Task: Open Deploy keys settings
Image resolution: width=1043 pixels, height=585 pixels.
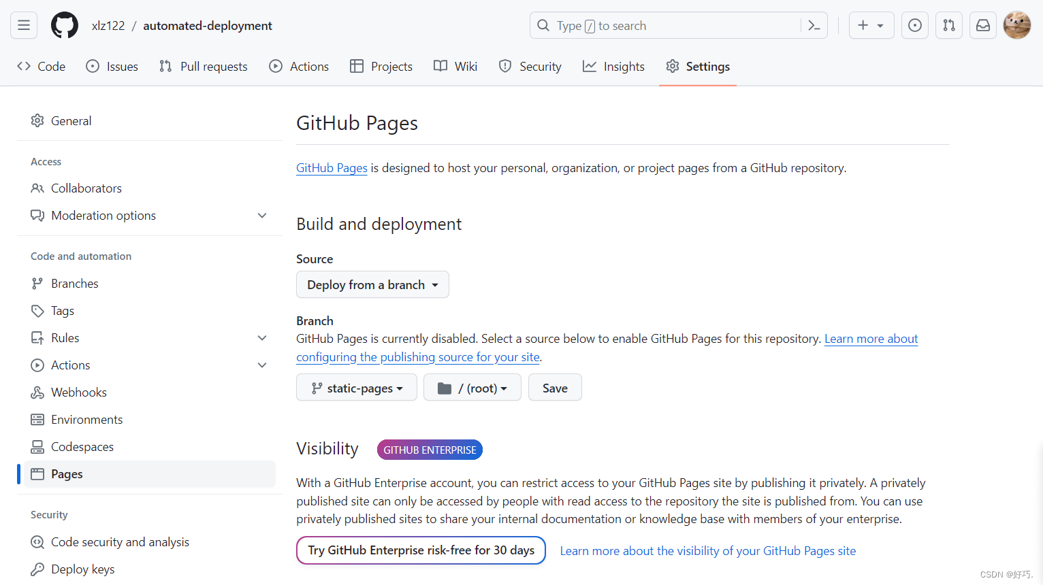Action: tap(150, 569)
